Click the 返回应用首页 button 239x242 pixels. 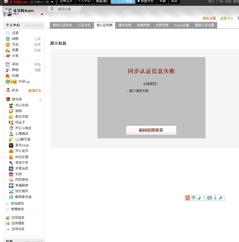tap(151, 130)
